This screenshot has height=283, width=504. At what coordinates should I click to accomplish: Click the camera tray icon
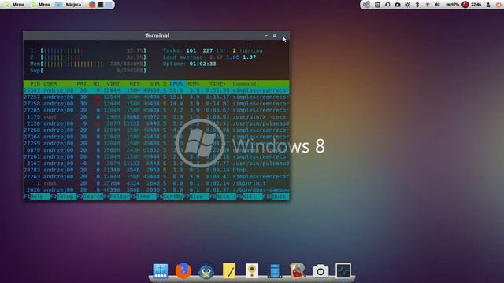(x=397, y=5)
